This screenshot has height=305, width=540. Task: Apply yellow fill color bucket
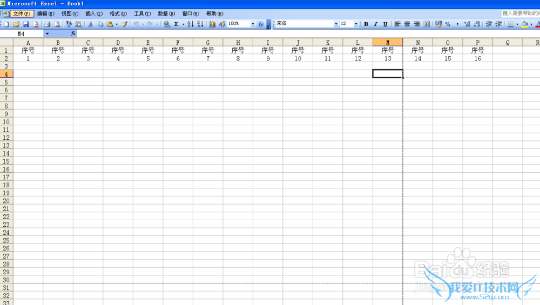pyautogui.click(x=524, y=24)
